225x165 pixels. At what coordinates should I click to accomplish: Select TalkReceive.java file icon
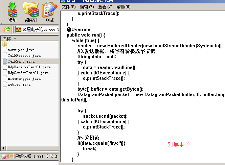5,55
